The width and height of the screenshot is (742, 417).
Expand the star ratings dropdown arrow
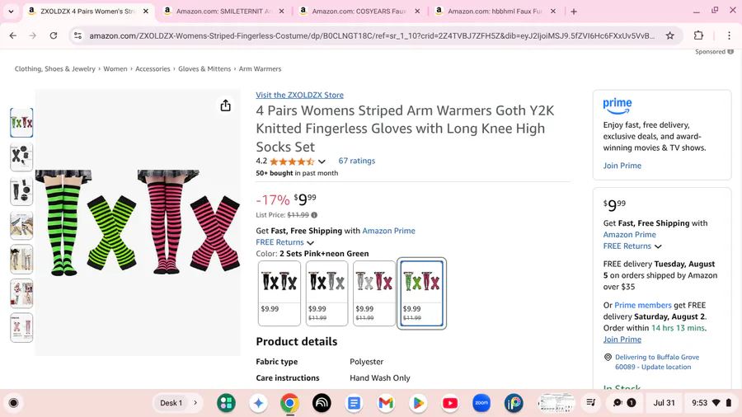tap(322, 162)
